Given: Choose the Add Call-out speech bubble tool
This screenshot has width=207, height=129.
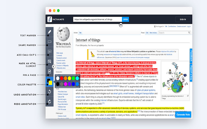Looking at the screenshot, I should pyautogui.click(x=49, y=52).
